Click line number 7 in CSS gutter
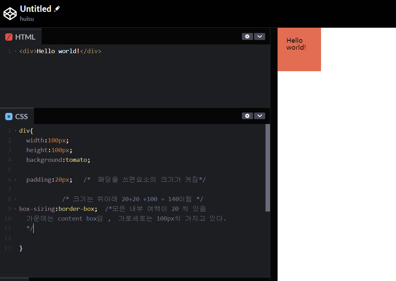This screenshot has width=396, height=281. [x=9, y=189]
